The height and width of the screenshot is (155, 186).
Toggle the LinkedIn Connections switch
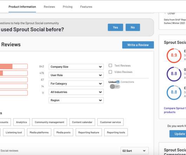click(x=115, y=87)
